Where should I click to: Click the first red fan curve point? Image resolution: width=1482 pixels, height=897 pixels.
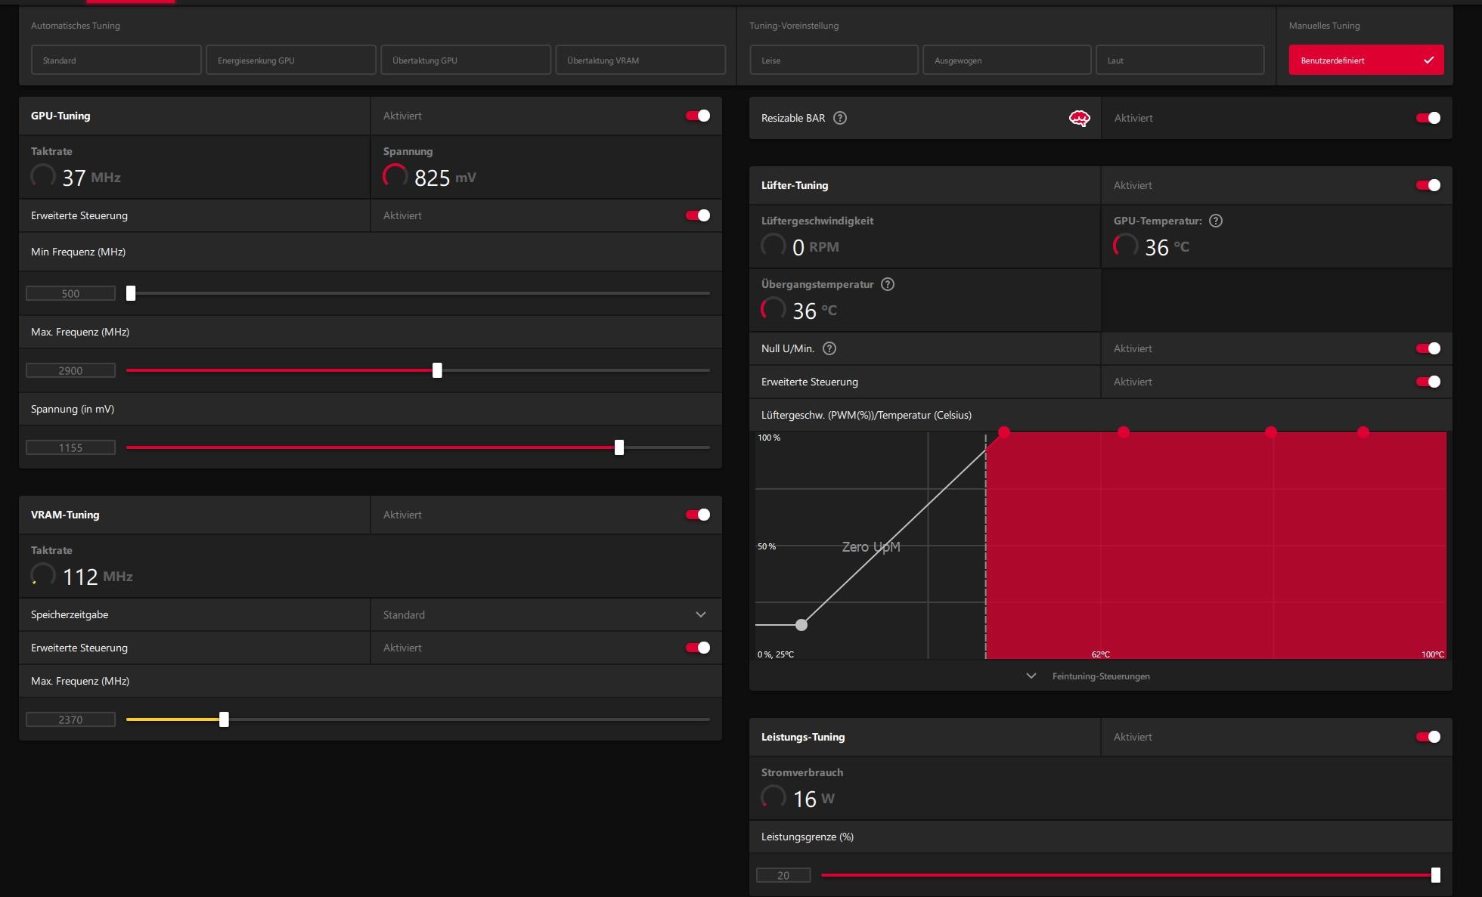tap(1004, 432)
